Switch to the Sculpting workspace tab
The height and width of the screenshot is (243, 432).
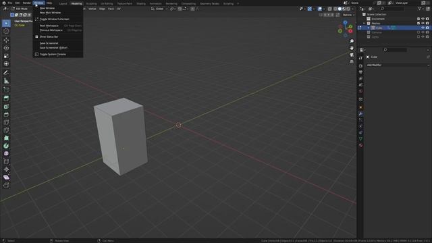pos(92,3)
